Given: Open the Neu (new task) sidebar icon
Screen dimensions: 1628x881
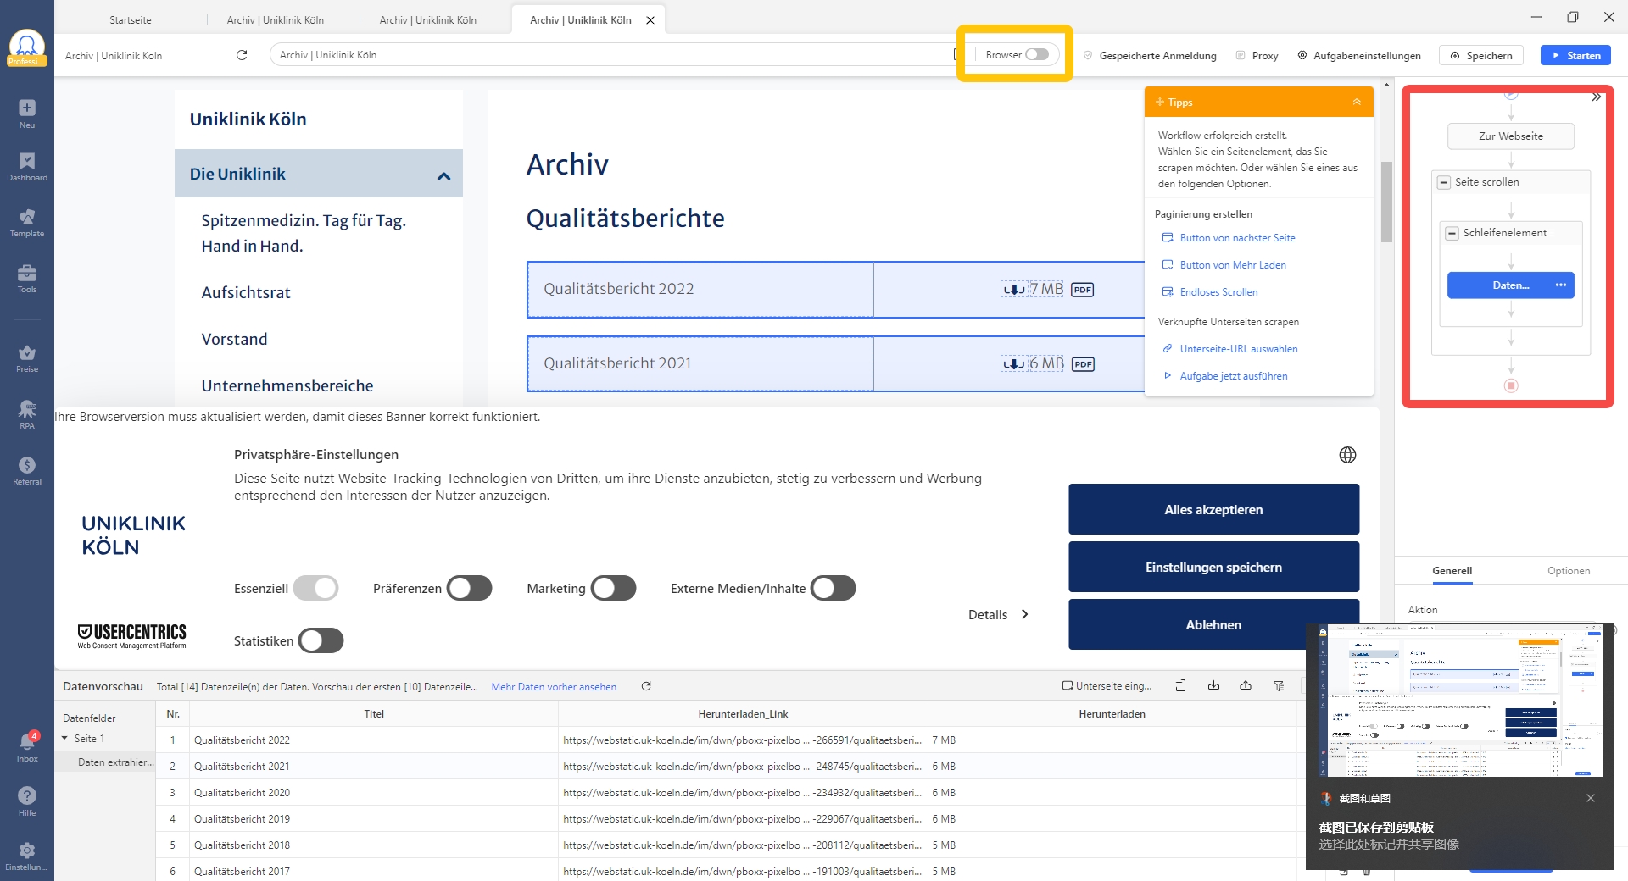Looking at the screenshot, I should pyautogui.click(x=27, y=113).
